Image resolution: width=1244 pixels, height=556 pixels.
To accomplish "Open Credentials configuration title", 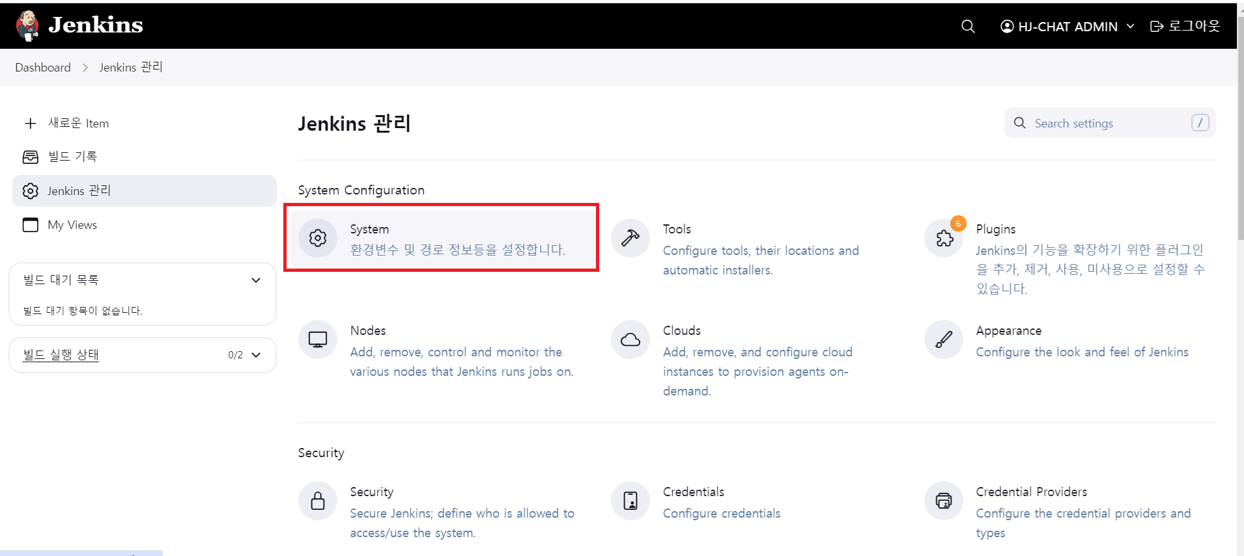I will pyautogui.click(x=694, y=492).
